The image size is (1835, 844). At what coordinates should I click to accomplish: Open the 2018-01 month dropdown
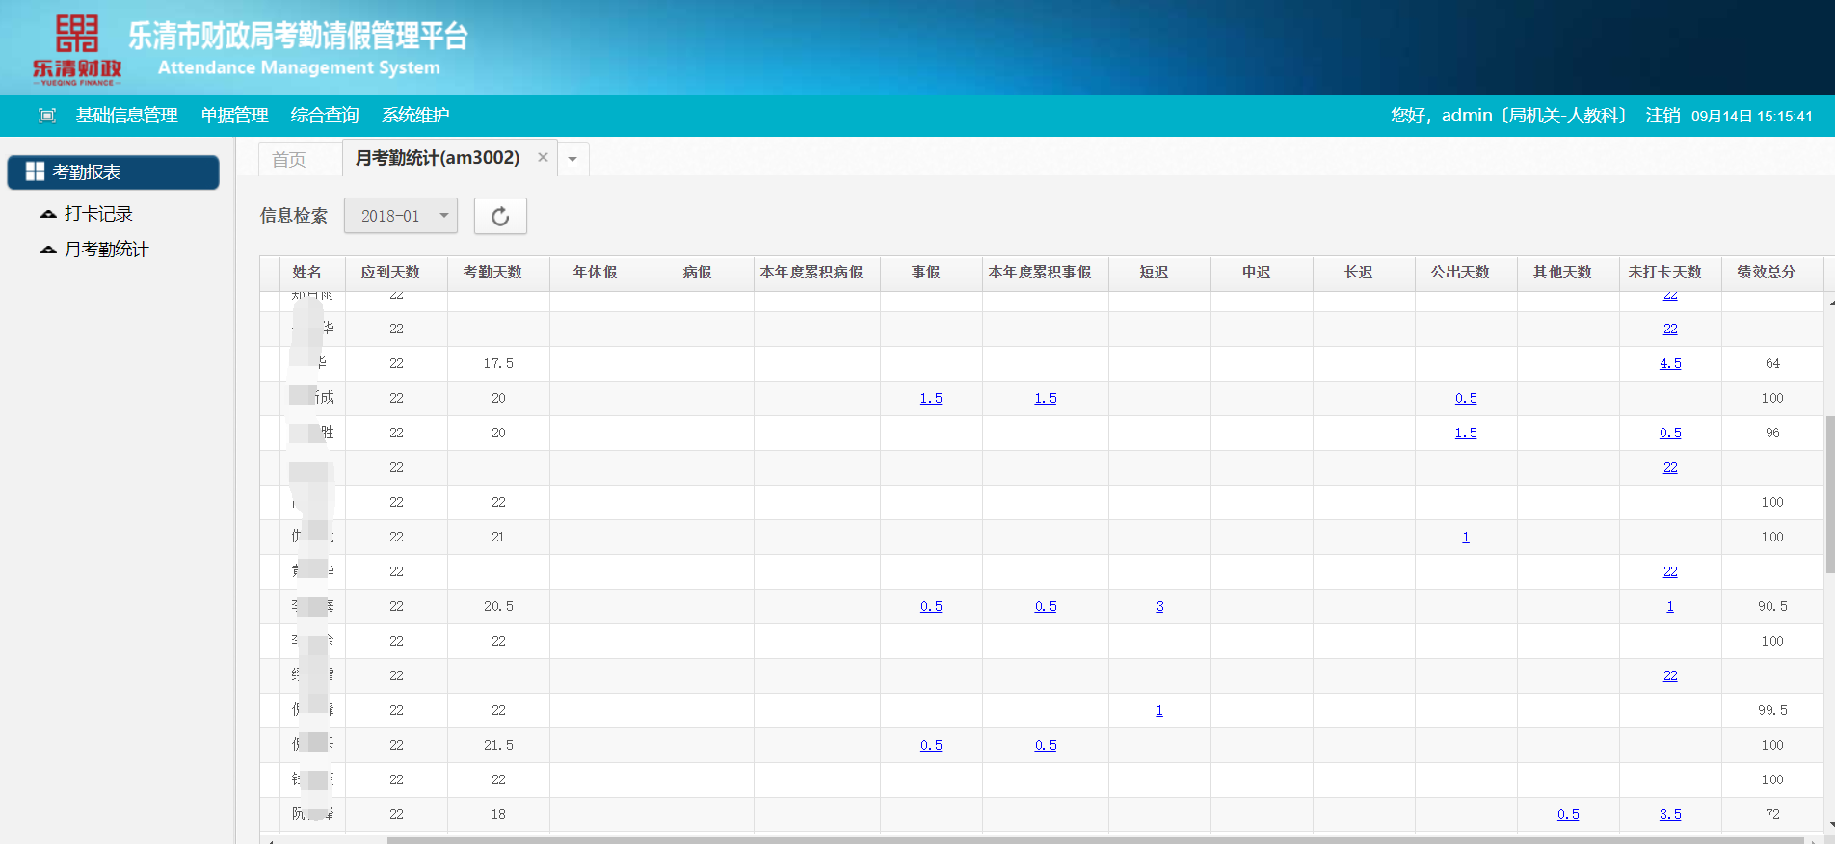click(x=400, y=216)
